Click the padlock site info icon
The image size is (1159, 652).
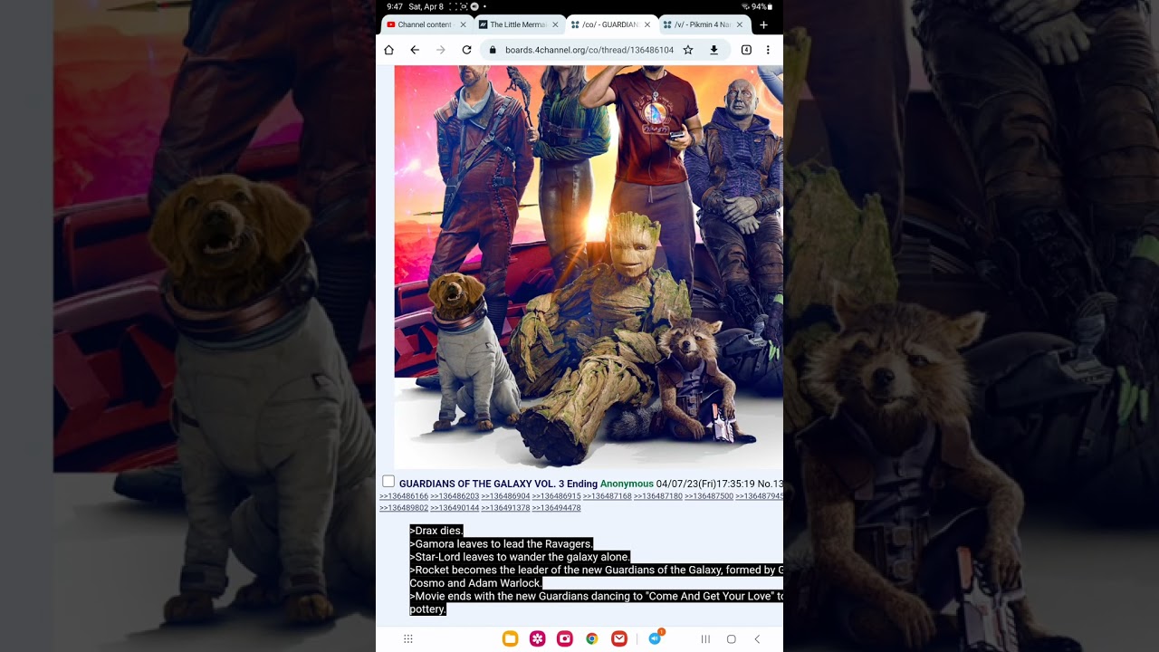493,51
